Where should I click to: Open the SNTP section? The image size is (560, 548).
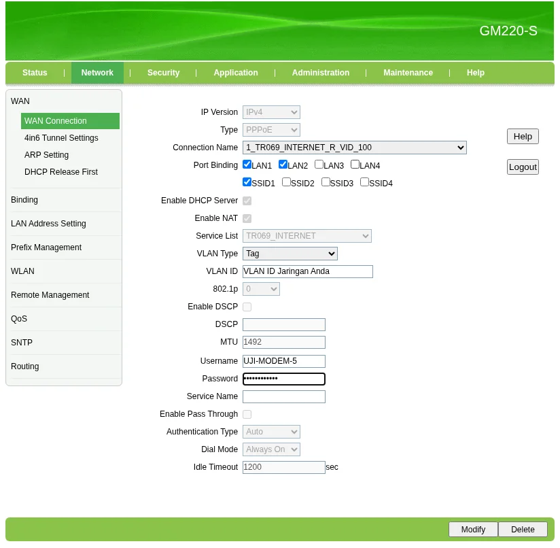tap(22, 343)
